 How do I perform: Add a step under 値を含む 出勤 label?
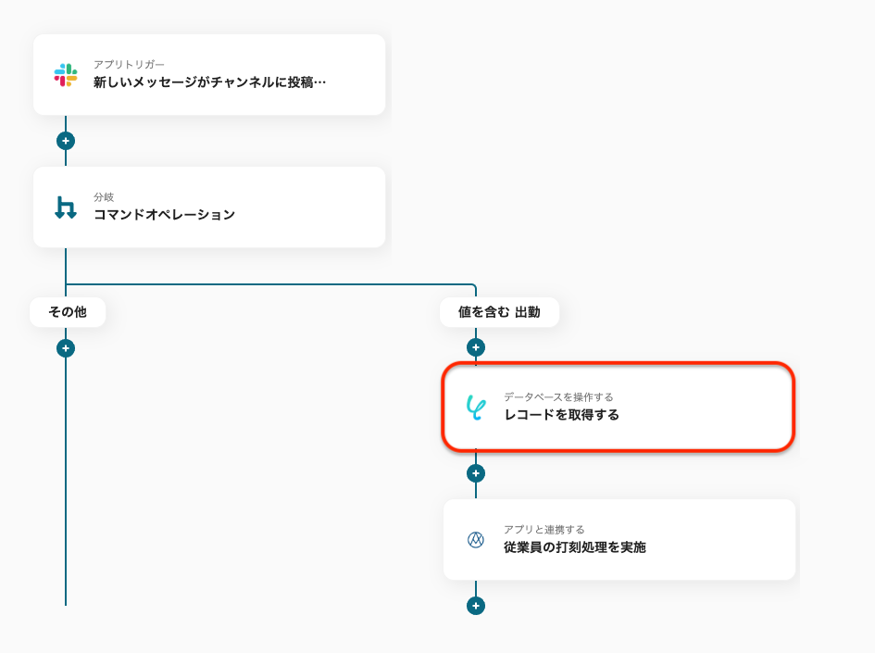click(x=476, y=347)
